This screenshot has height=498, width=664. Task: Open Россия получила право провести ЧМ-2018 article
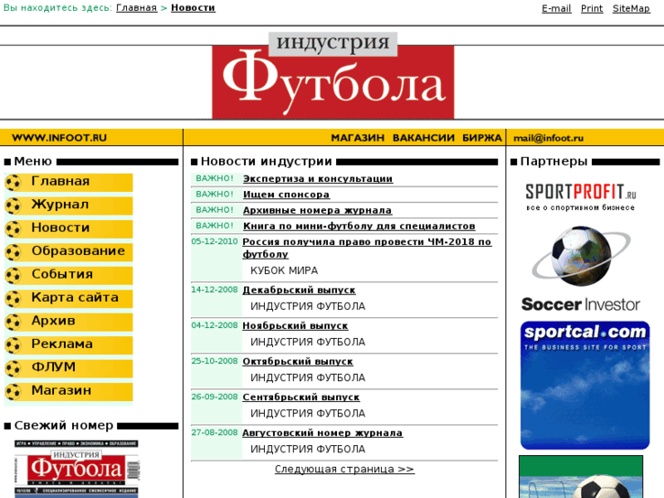point(367,248)
